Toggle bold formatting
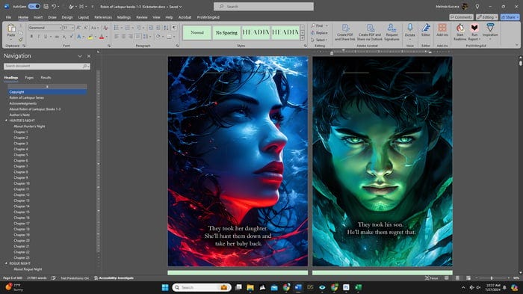Viewport: 523px width, 294px height. point(31,37)
